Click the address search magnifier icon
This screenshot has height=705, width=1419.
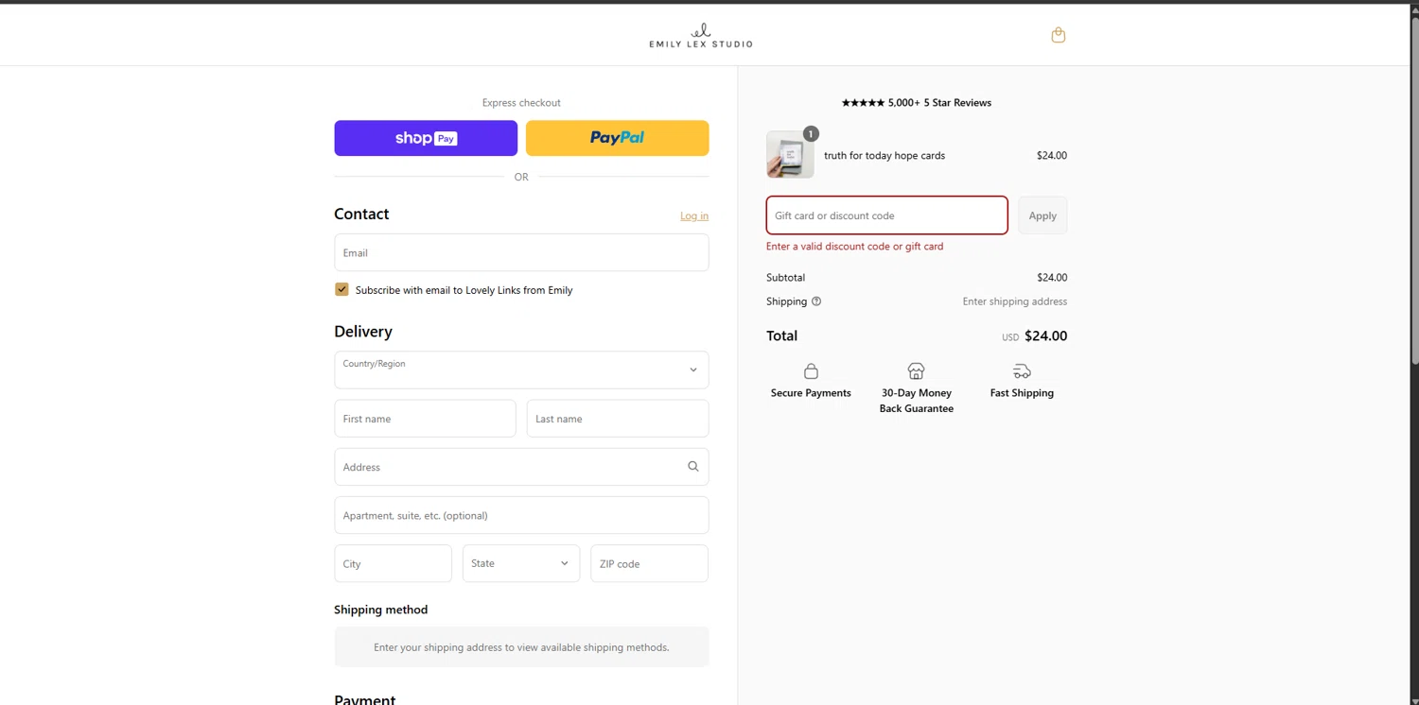click(693, 467)
